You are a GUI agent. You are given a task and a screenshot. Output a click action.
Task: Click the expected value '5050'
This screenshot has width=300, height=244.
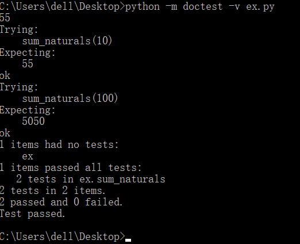point(33,121)
